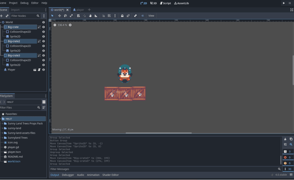The height and width of the screenshot is (180, 294).
Task: Click the Filter Nodes search field
Action: tap(25, 16)
